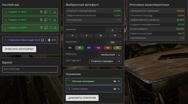Set artifact level preset to 15
This screenshot has width=188, height=104.
(x=114, y=36)
